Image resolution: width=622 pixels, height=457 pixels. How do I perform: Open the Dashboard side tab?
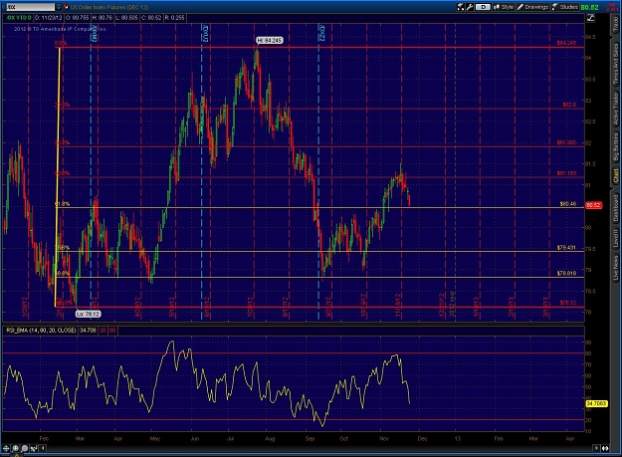pos(616,208)
